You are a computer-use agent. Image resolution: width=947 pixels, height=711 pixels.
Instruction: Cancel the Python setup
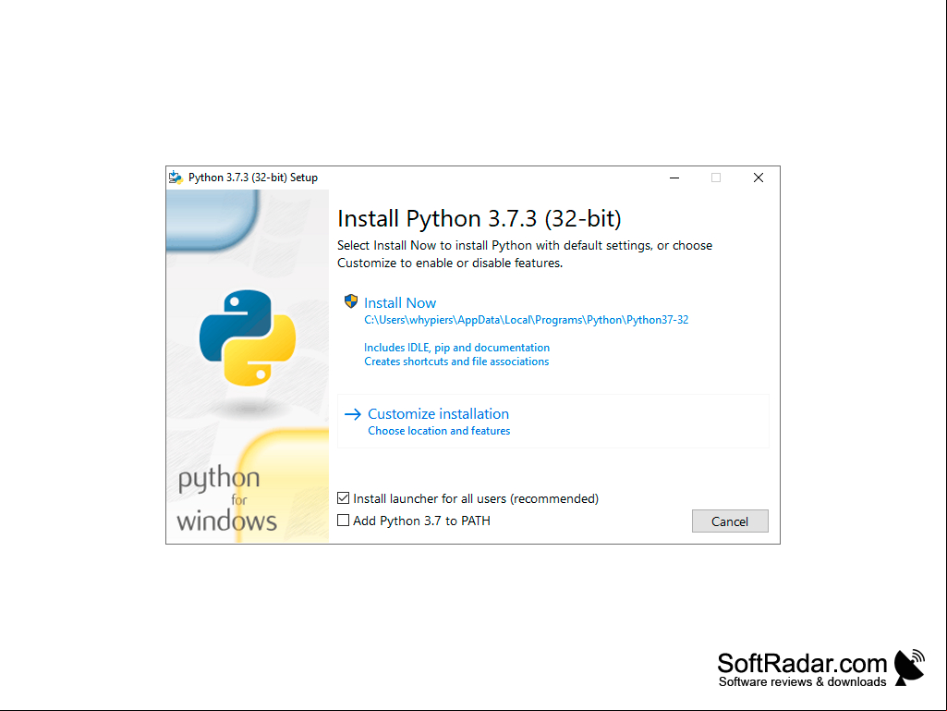730,521
